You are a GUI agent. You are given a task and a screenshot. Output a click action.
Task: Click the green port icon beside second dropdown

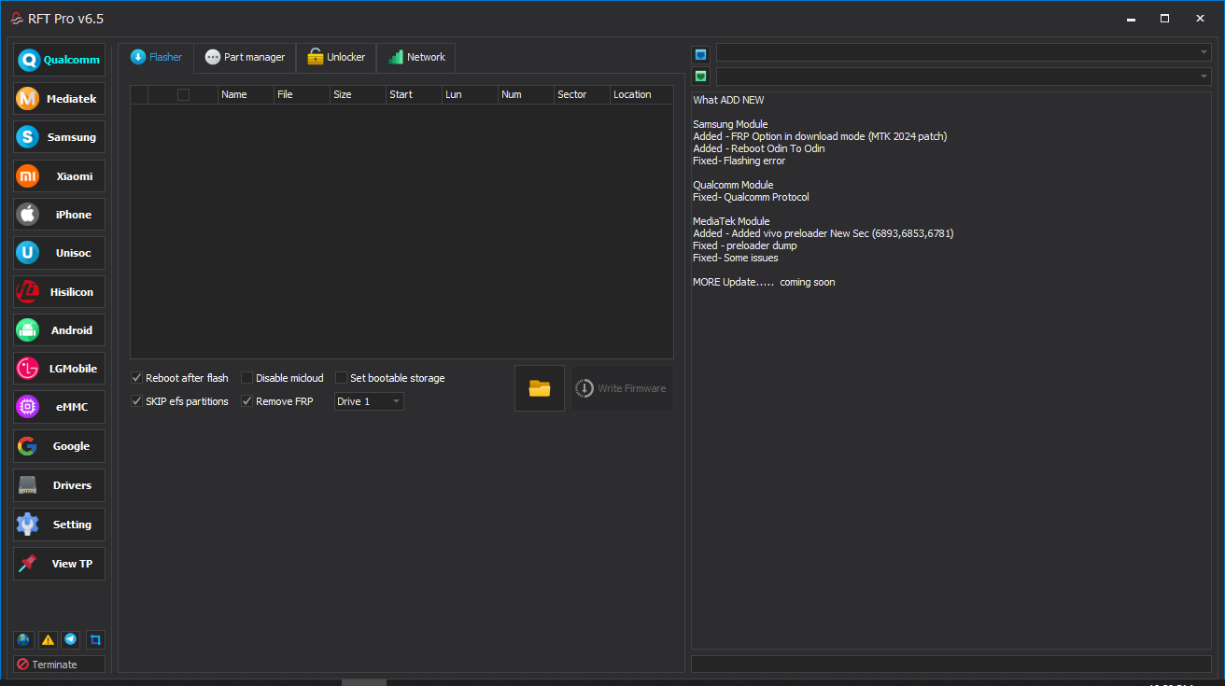[x=700, y=77]
